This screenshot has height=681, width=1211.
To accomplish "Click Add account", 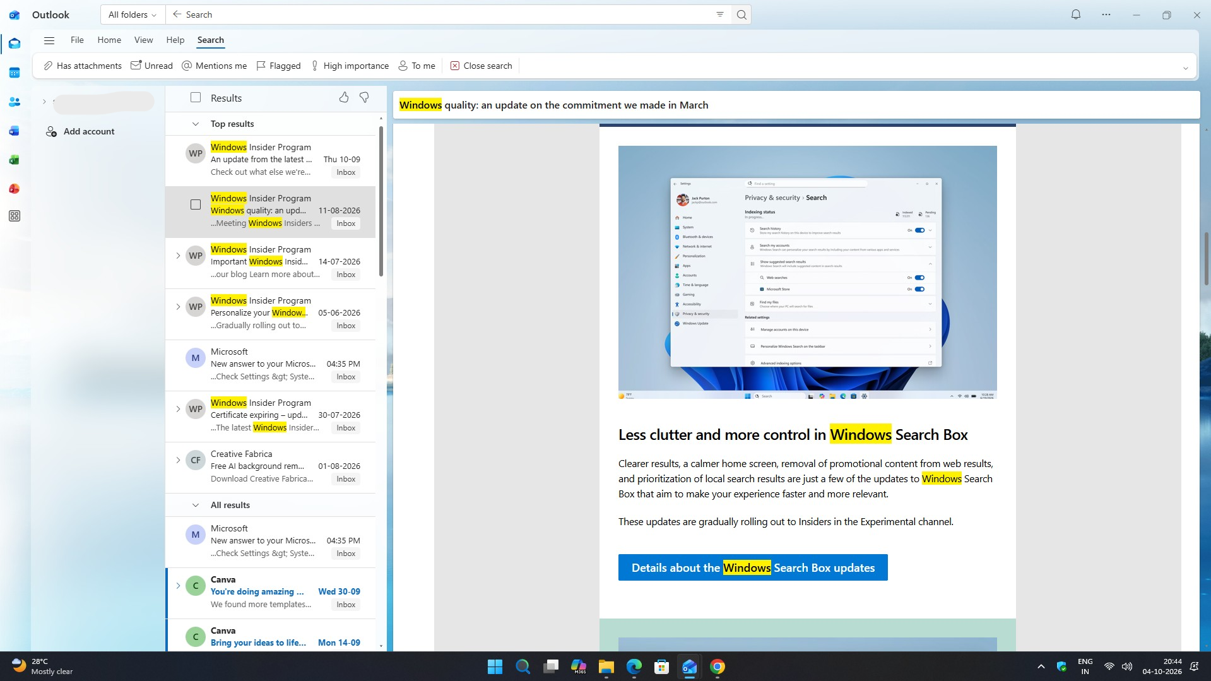I will 80,131.
